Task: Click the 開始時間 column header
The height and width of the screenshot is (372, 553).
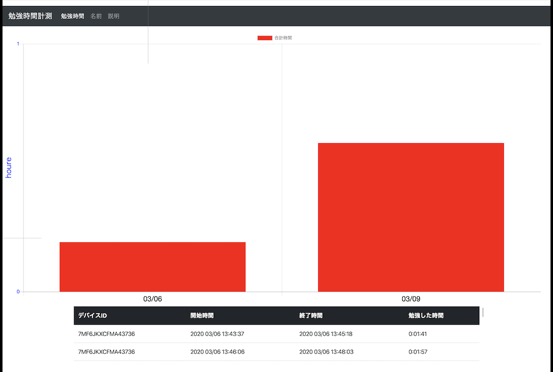Action: tap(202, 315)
